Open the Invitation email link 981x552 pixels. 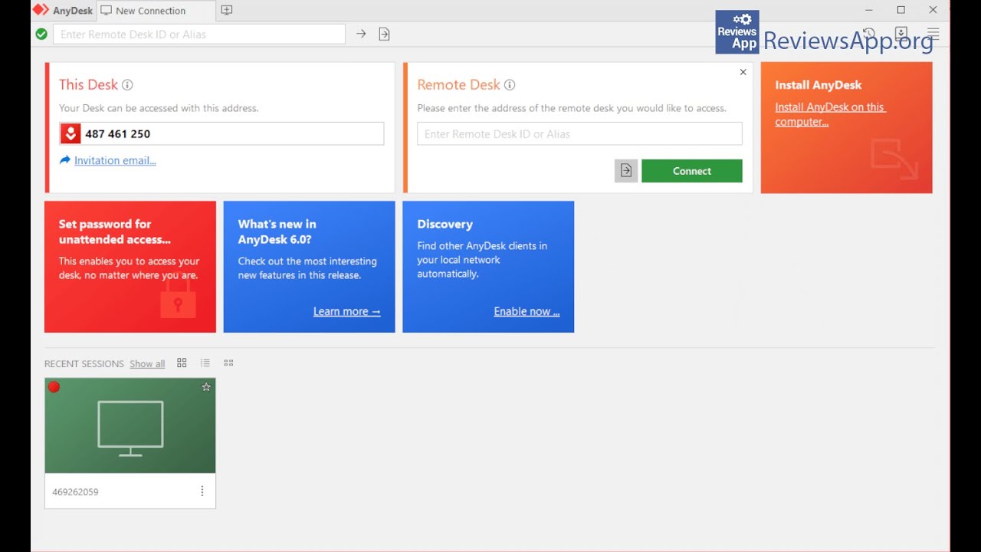click(115, 160)
